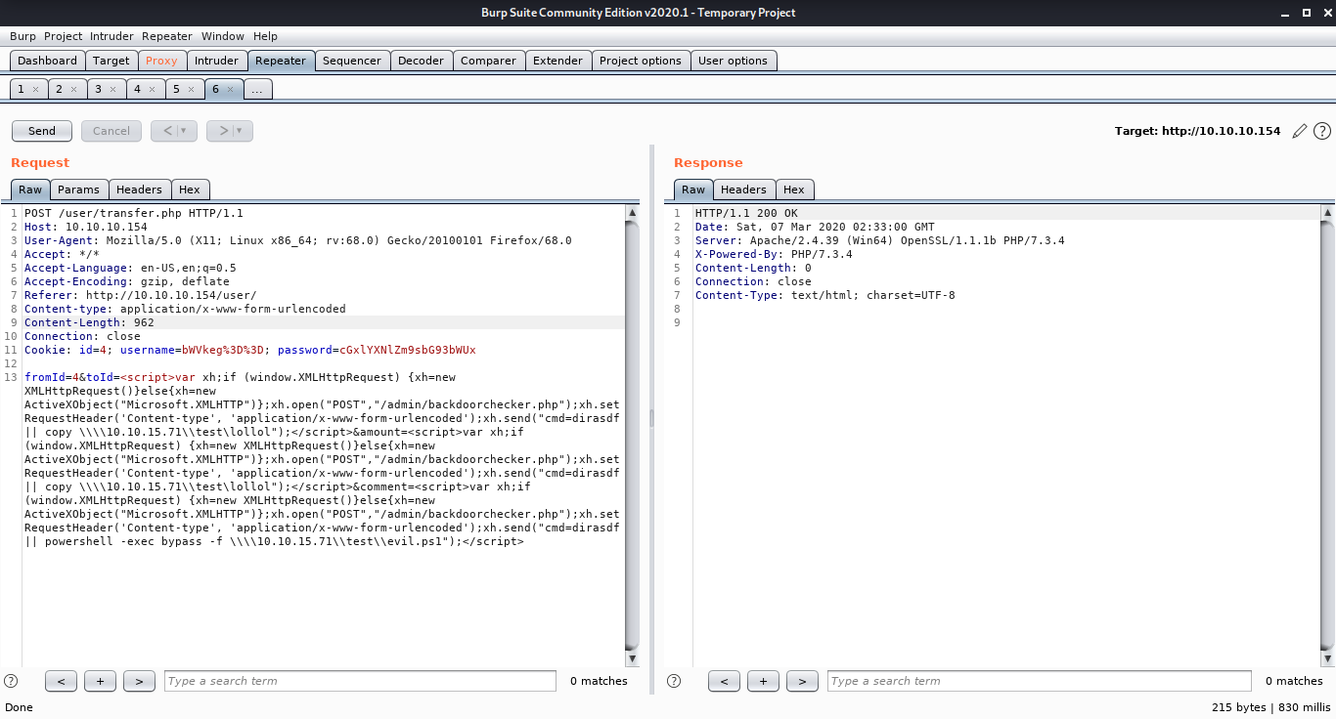Open the User options tab
Screen dimensions: 1336x719
click(x=734, y=61)
